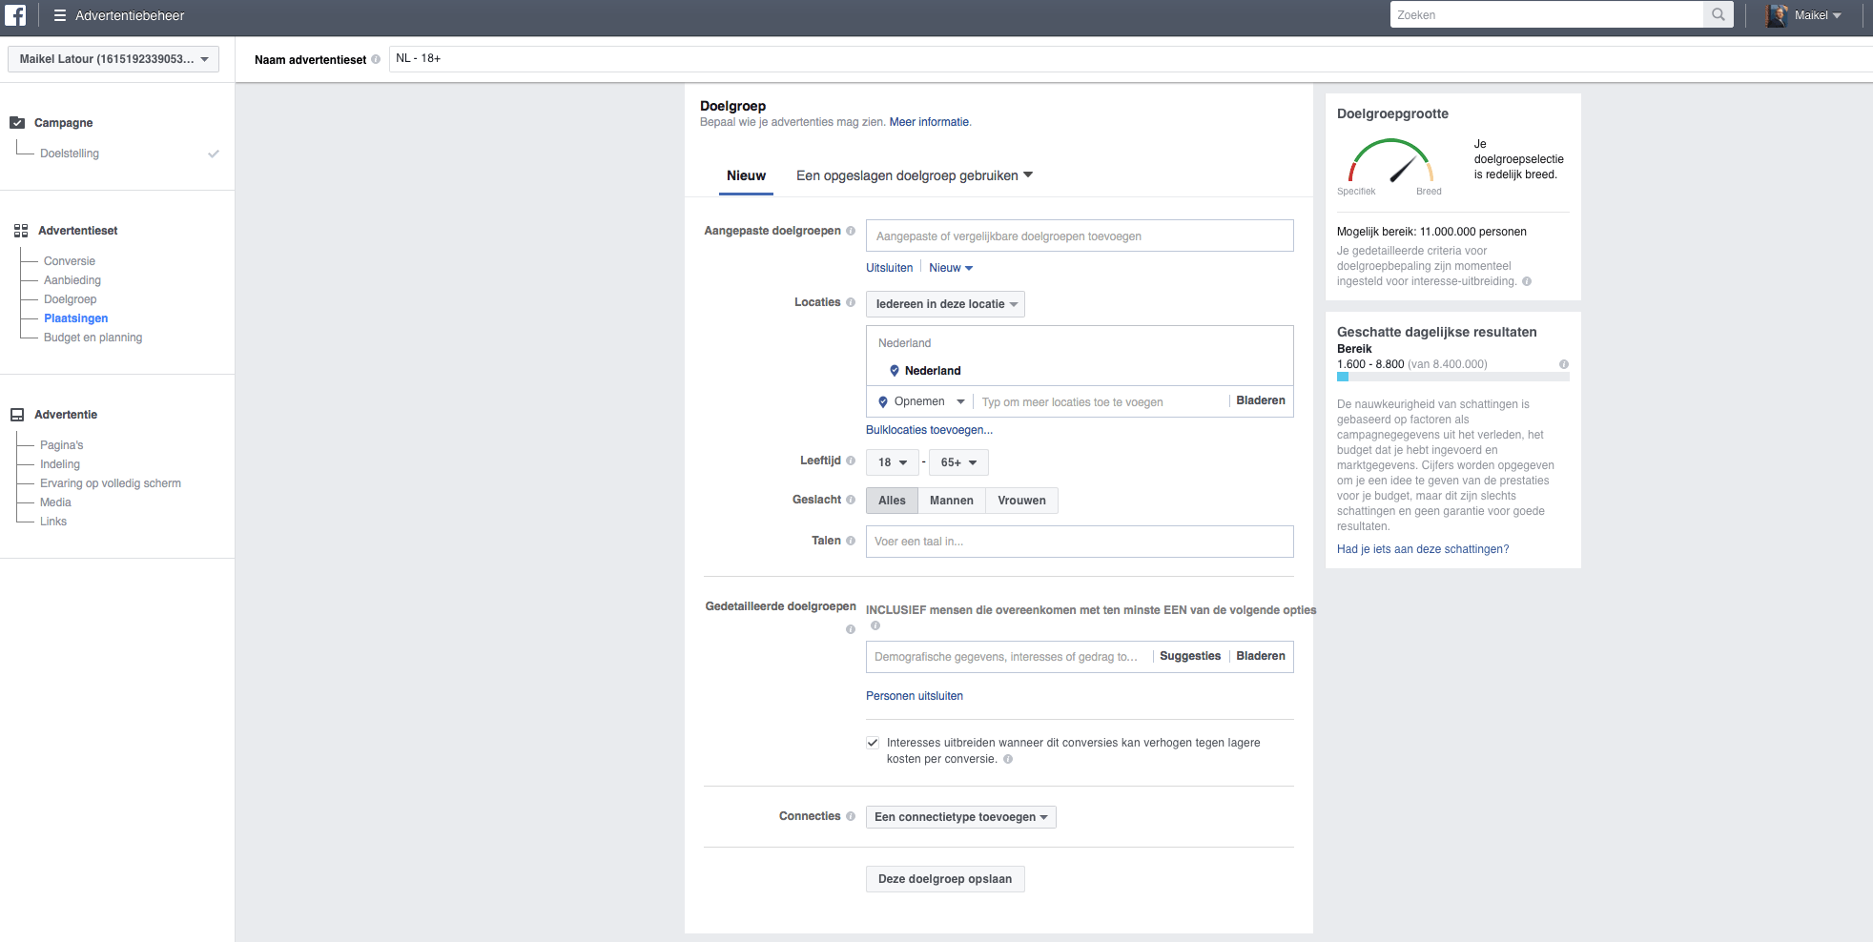Click info icon beside Geslacht
Screen dimensions: 1873x942
point(851,500)
